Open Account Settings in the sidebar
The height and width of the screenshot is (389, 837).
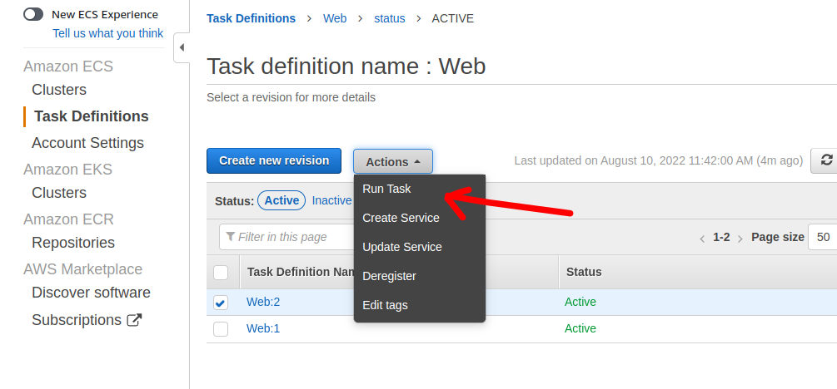(x=87, y=143)
